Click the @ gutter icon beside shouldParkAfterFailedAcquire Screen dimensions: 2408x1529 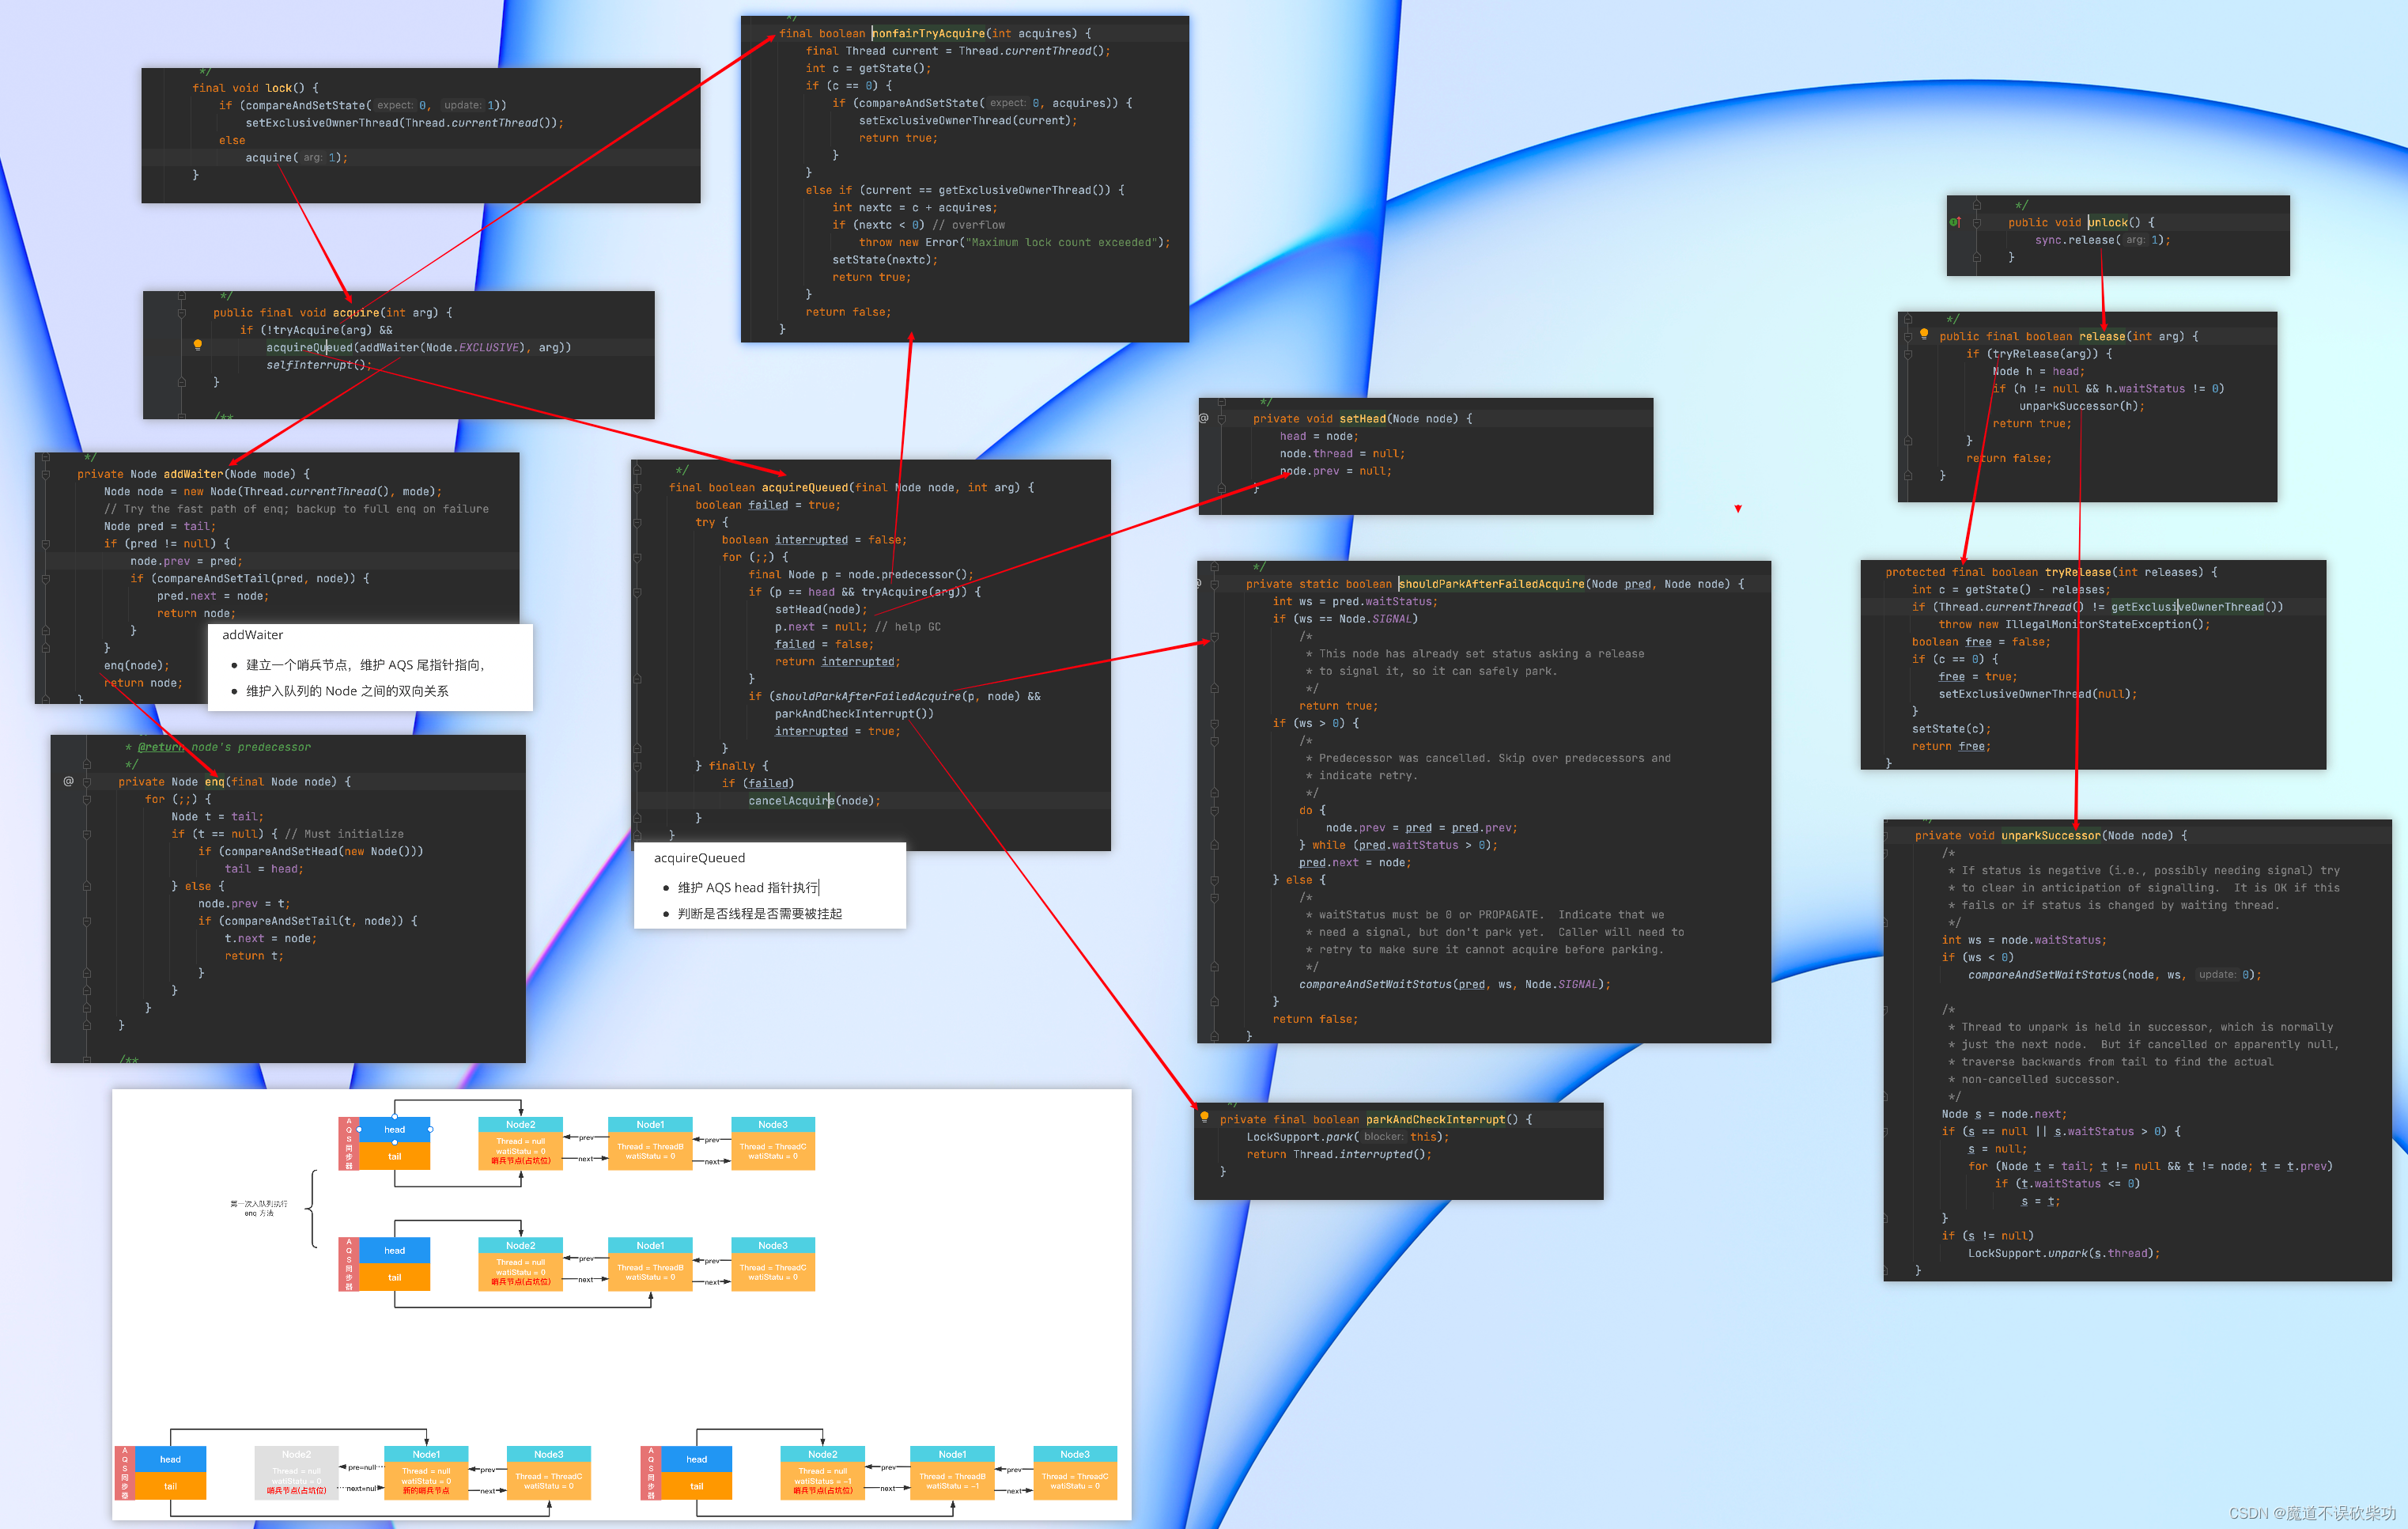coord(1199,583)
